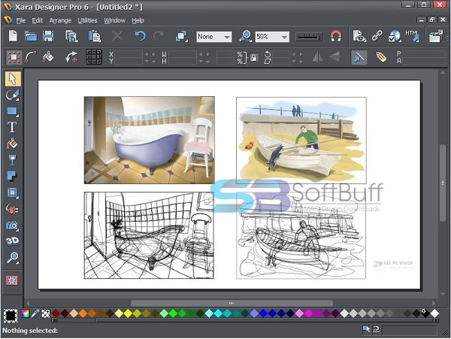Open the Help menu

138,20
